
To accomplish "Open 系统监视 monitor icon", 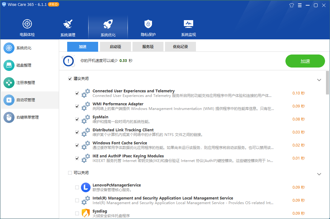I will coord(188,25).
